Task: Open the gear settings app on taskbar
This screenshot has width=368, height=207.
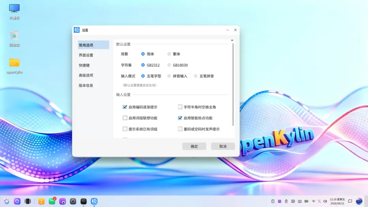Action: (x=73, y=201)
